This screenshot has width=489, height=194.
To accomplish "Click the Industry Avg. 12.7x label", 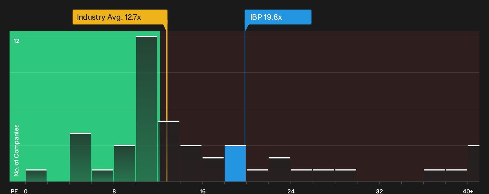I will pos(120,17).
